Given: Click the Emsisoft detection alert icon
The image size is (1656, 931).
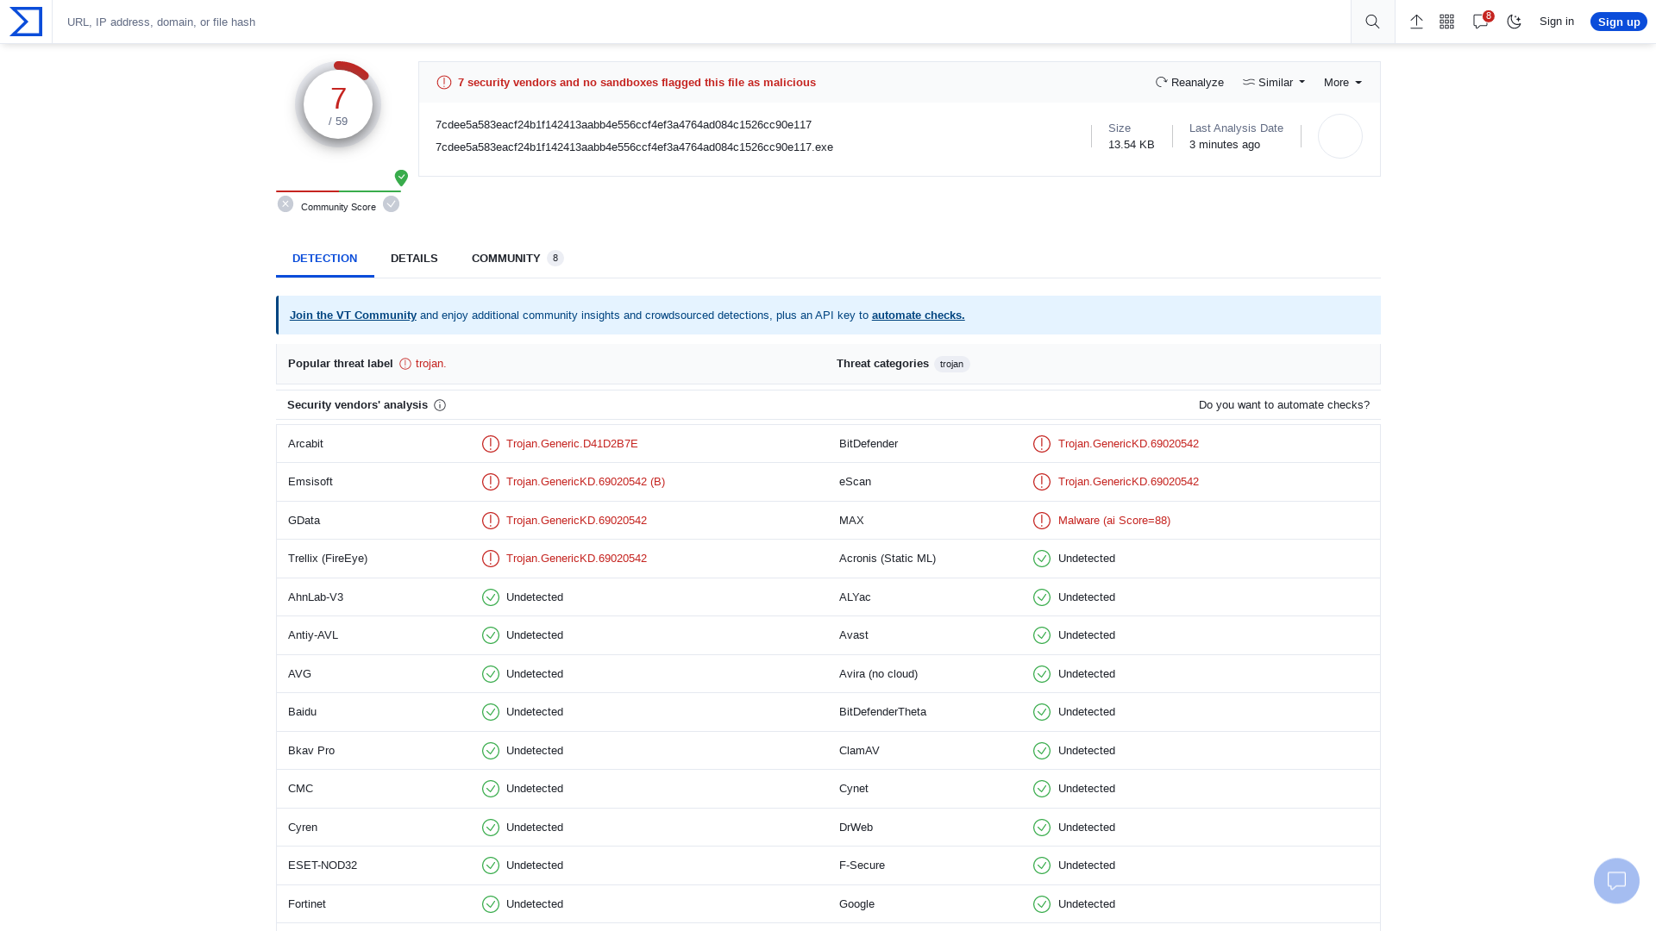Looking at the screenshot, I should [491, 482].
